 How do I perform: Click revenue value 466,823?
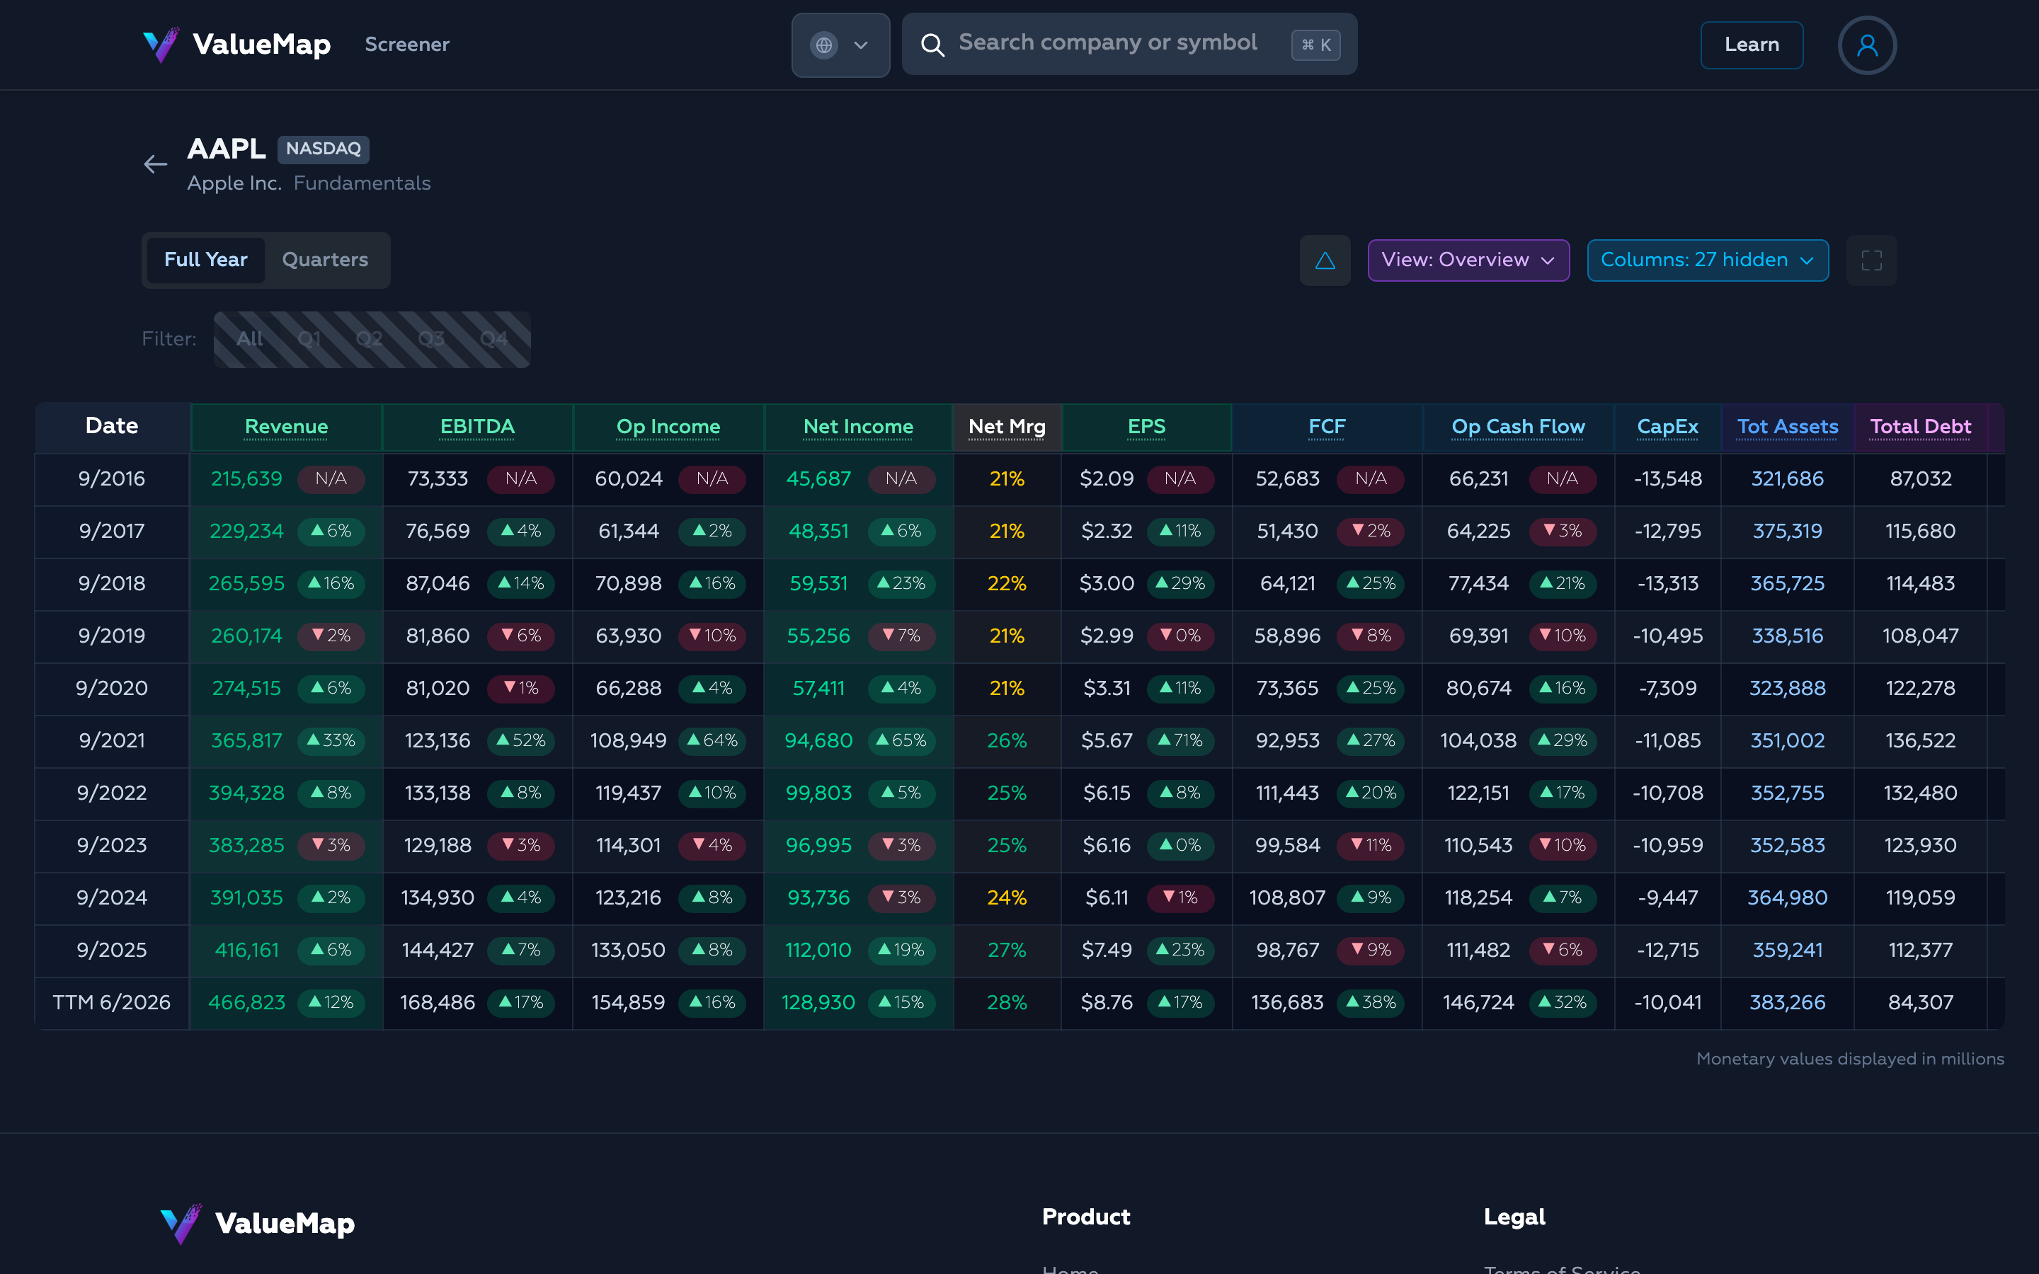(246, 1003)
